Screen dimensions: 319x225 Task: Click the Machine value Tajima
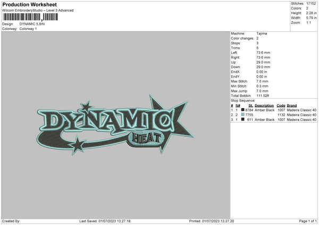click(262, 33)
